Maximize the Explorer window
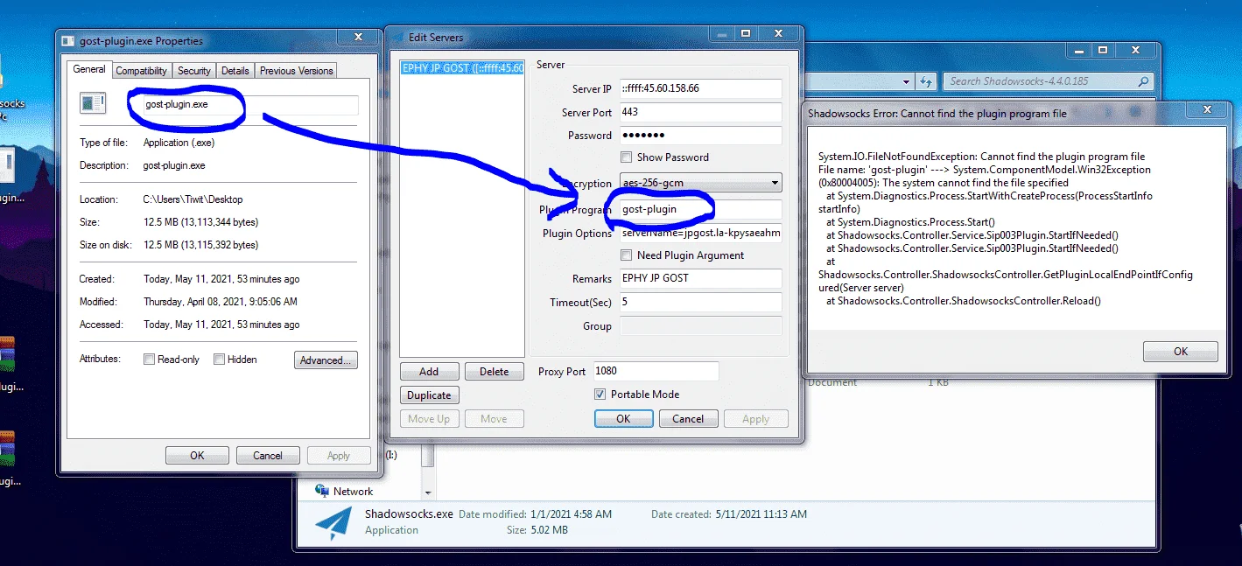Screen dimensions: 1242x566 click(x=1103, y=51)
